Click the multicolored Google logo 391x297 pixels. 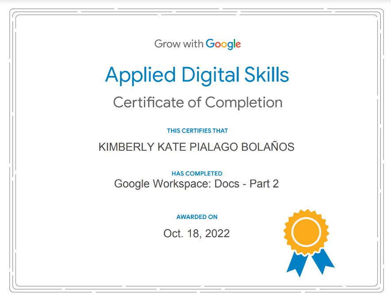tap(223, 44)
